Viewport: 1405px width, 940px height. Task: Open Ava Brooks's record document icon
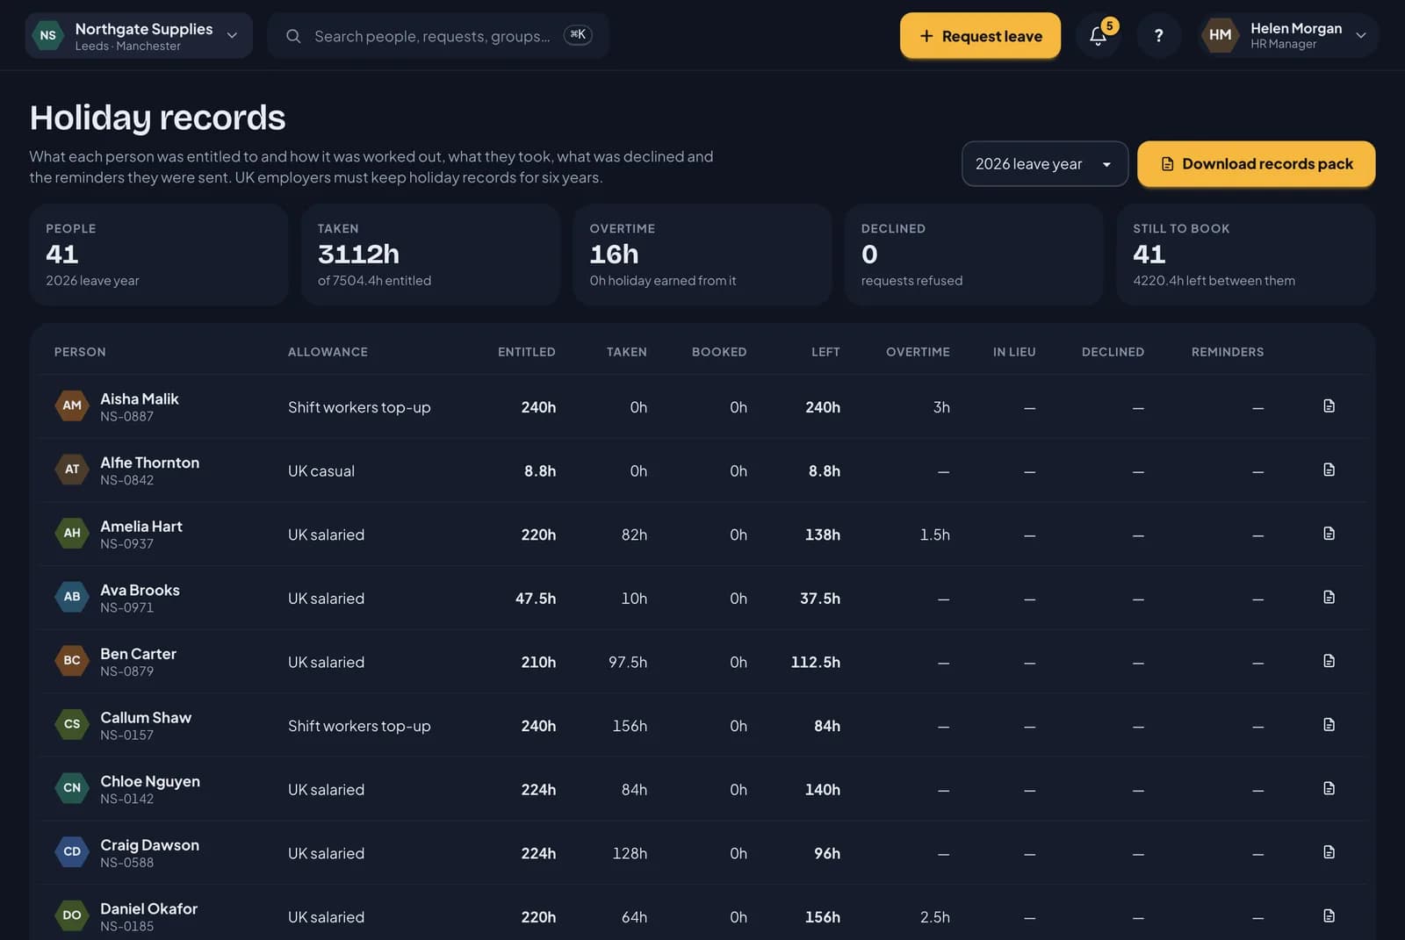[x=1329, y=597]
